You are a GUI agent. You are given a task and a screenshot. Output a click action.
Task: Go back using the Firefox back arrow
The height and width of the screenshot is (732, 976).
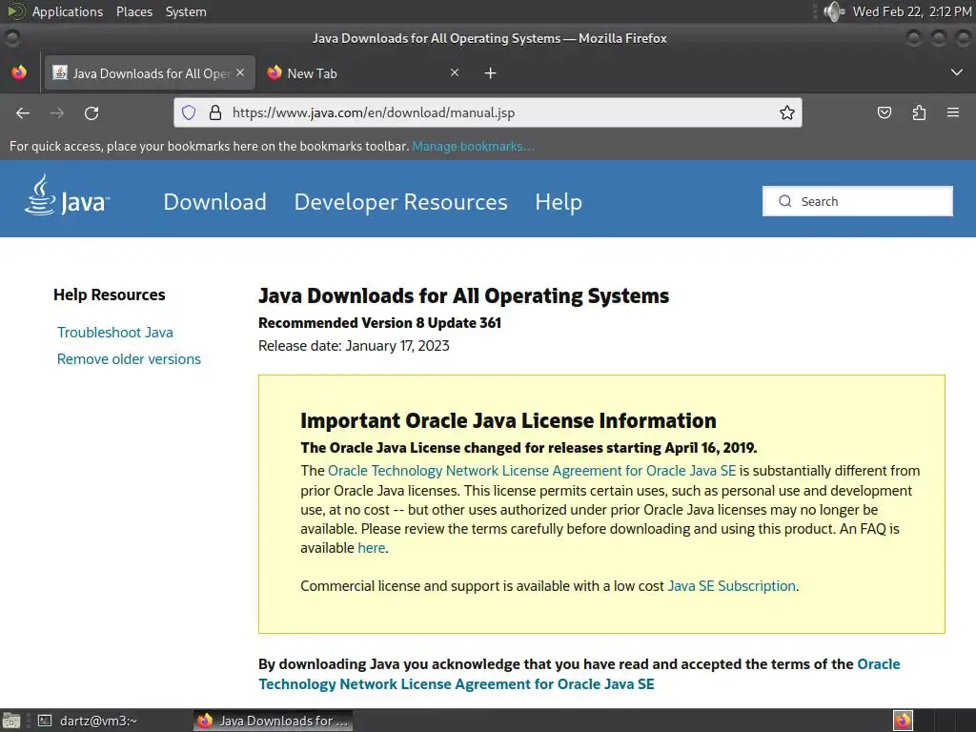[23, 112]
